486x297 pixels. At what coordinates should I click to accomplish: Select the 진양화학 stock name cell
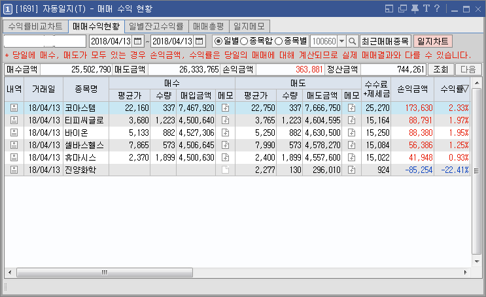click(x=86, y=170)
